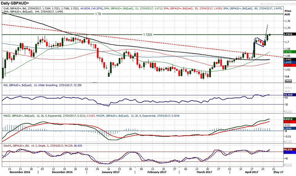Screen dimensions: 296x176
Task: Click the black 1.6492 SMA price tag
Action: click(x=289, y=60)
